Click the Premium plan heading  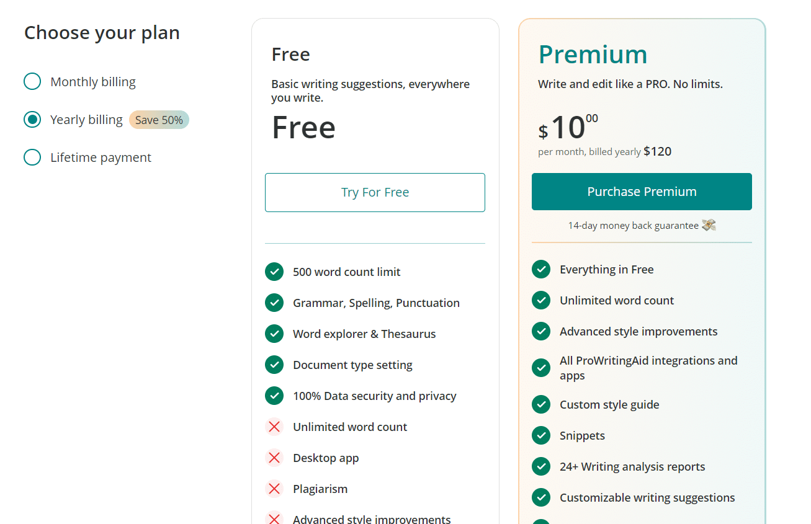click(593, 55)
